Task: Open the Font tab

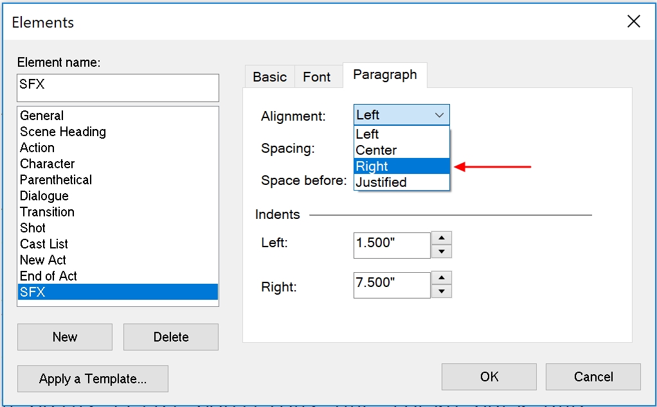Action: click(x=317, y=76)
